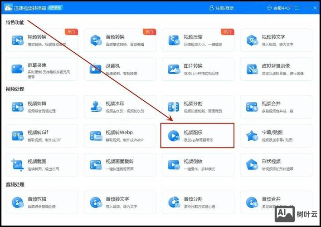Click the 视频转文字 card title text
The height and width of the screenshot is (227, 321).
[273, 37]
